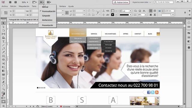Open the Bridge icon beside Id logo
The height and width of the screenshot is (108, 192).
[10, 2]
